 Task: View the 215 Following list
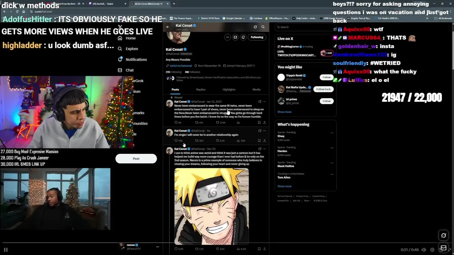pyautogui.click(x=173, y=72)
